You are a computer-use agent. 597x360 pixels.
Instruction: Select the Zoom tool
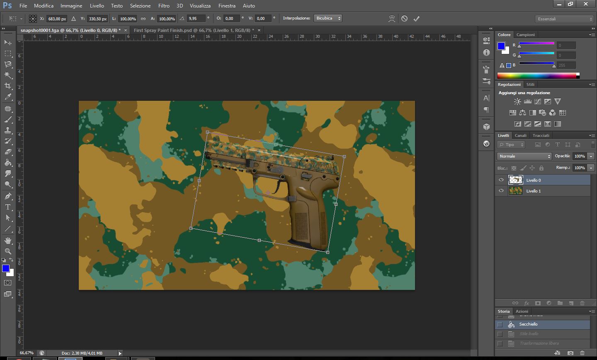pos(8,251)
